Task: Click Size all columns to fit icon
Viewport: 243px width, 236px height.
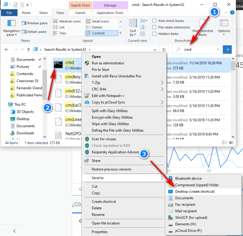Action: [143, 34]
